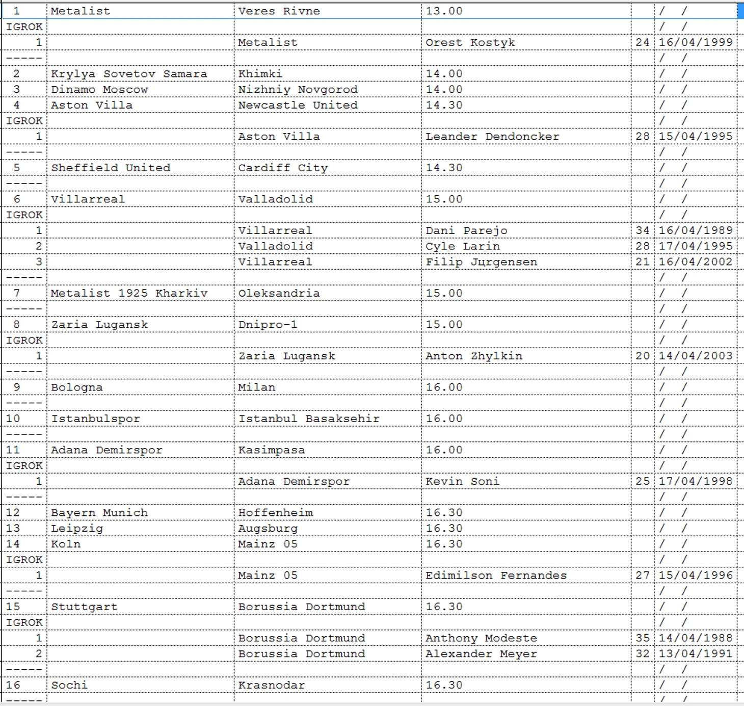Click the 'Hoffenheim' cell
The image size is (744, 706).
(x=328, y=512)
